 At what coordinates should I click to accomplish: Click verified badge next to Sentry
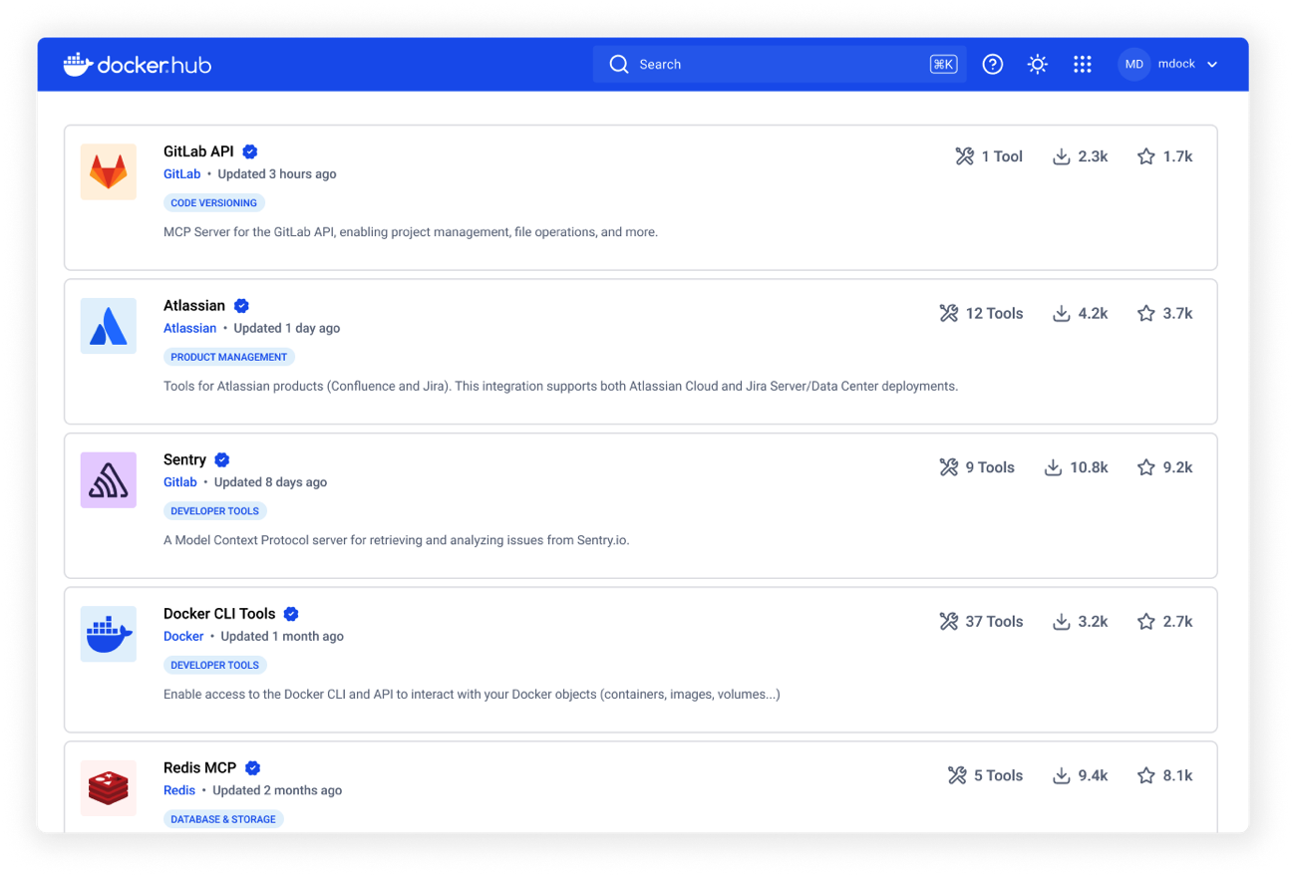coord(222,459)
